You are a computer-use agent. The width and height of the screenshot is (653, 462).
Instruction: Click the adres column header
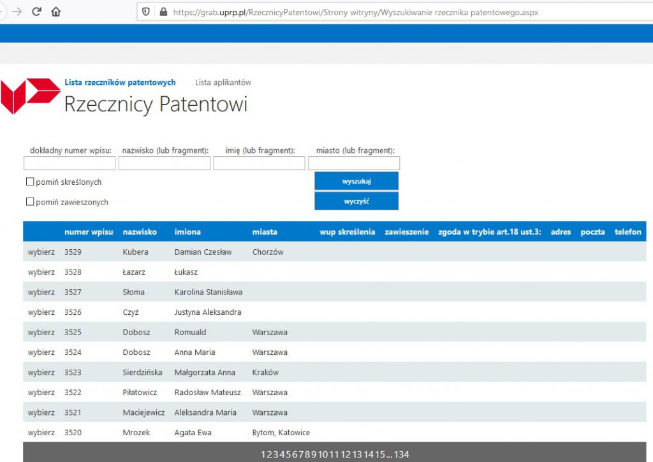pos(561,232)
